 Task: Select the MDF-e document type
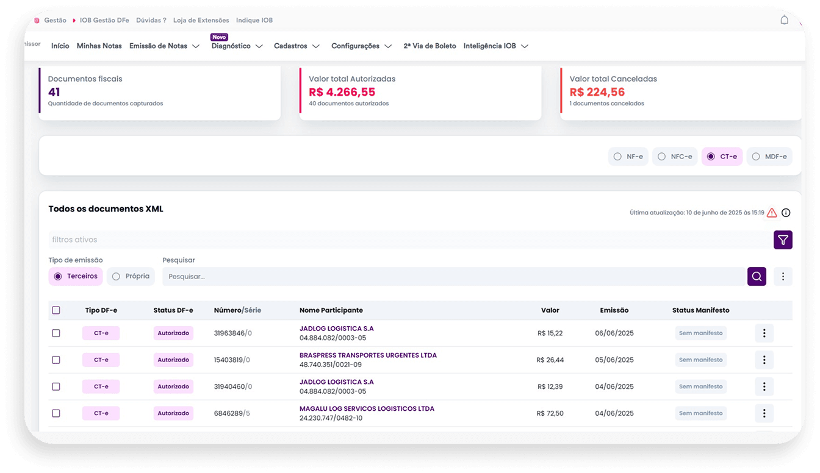pyautogui.click(x=769, y=157)
